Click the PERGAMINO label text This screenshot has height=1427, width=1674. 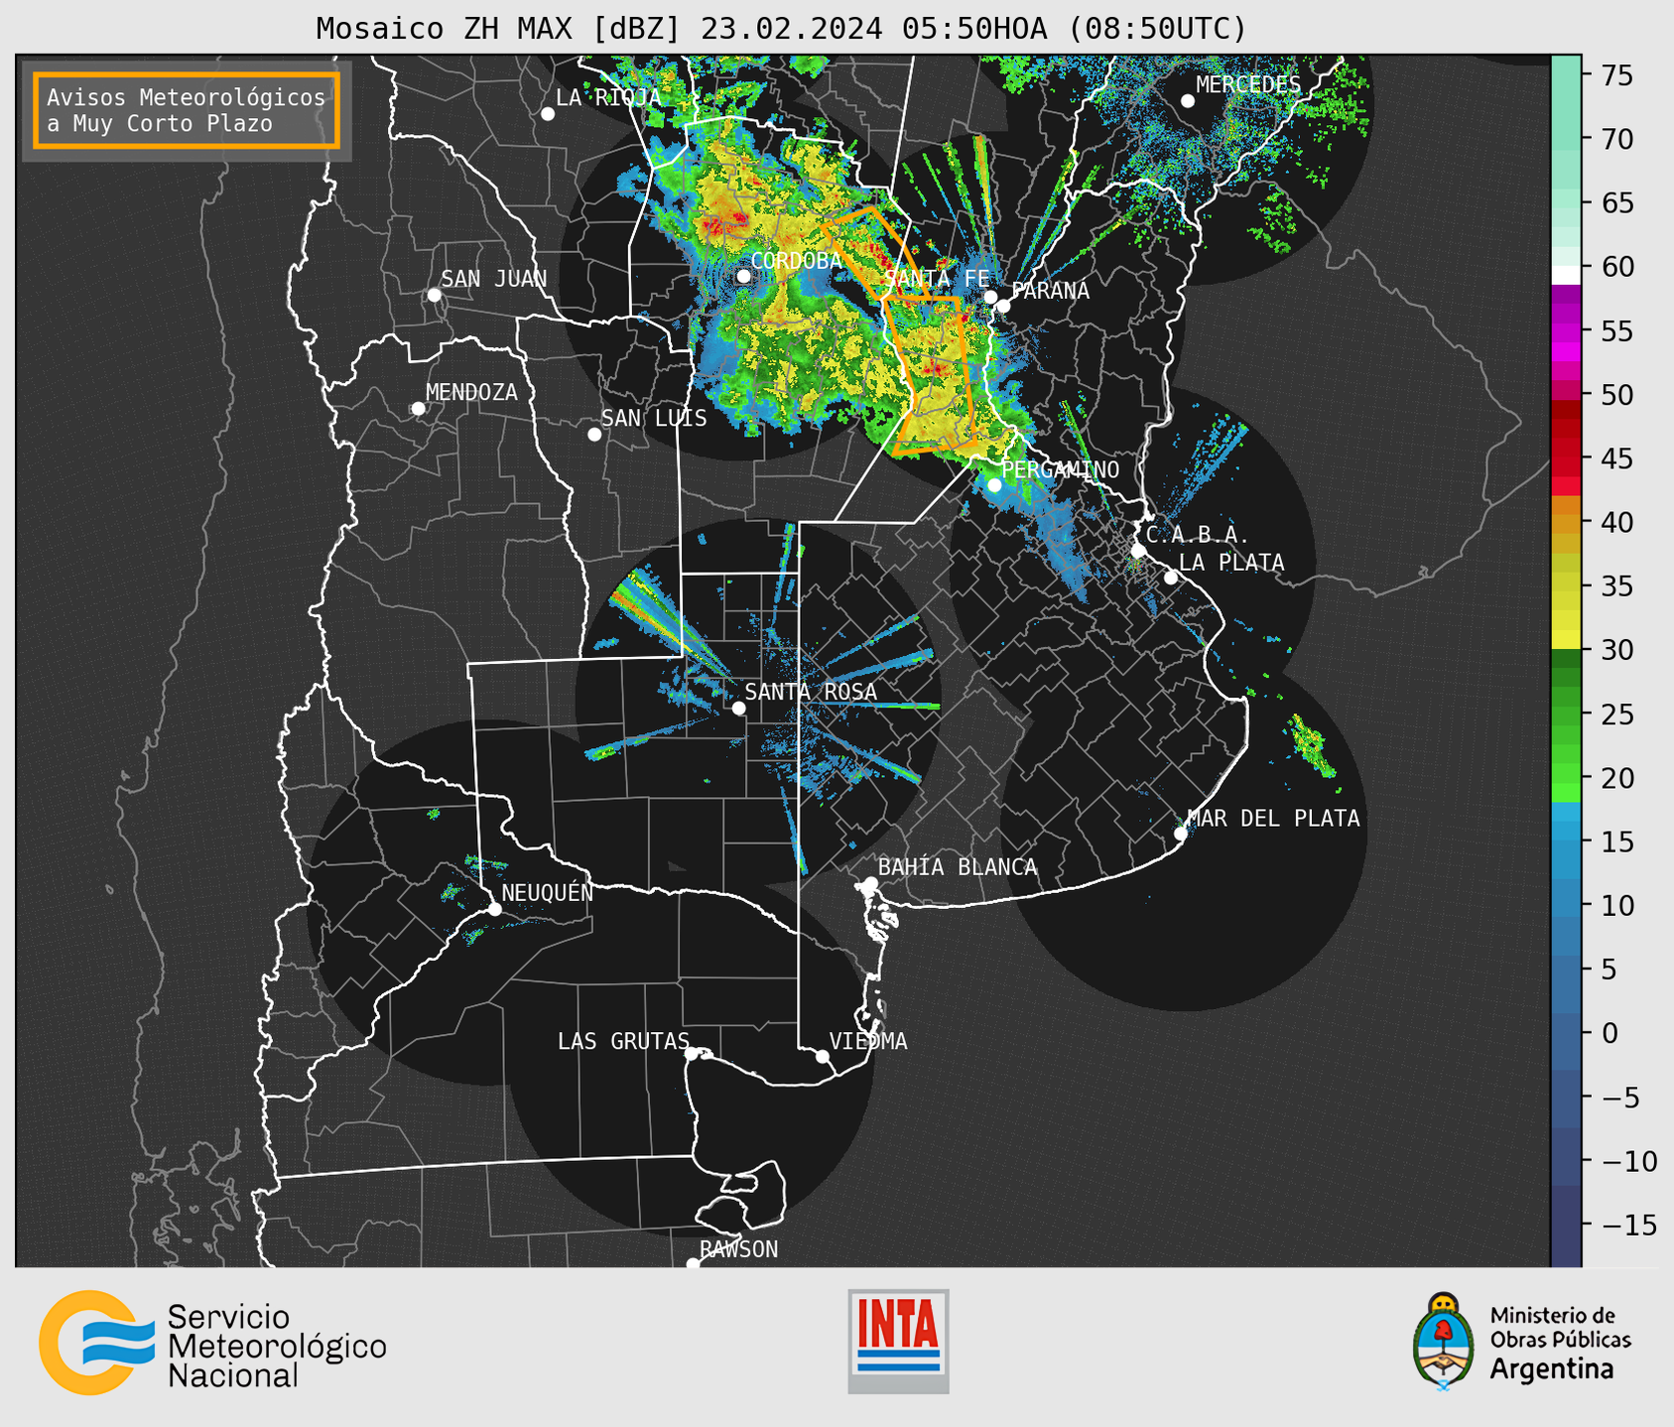point(1061,470)
